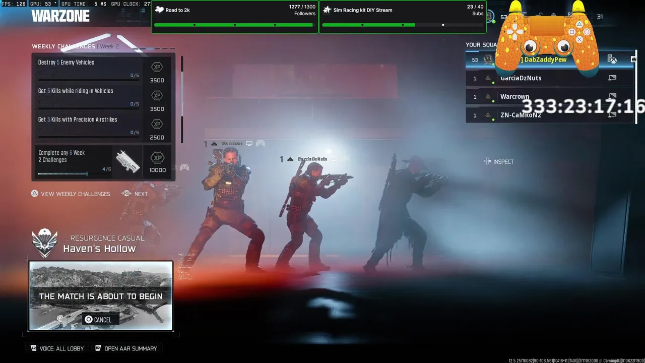645x363 pixels.
Task: Click the Xbox PC platform icon for DabZaddyPew
Action: pos(612,59)
